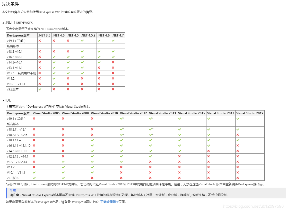Click the Visual Studio 2019 column header
This screenshot has height=211, width=286.
click(250, 113)
